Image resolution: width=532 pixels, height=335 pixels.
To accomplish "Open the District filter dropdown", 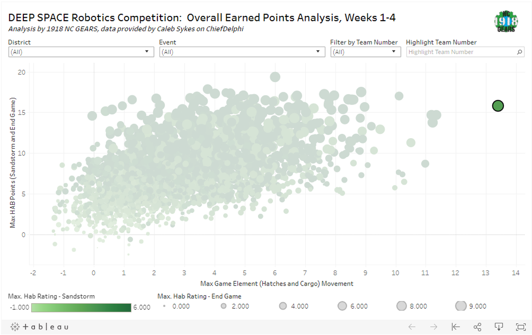I will 146,52.
